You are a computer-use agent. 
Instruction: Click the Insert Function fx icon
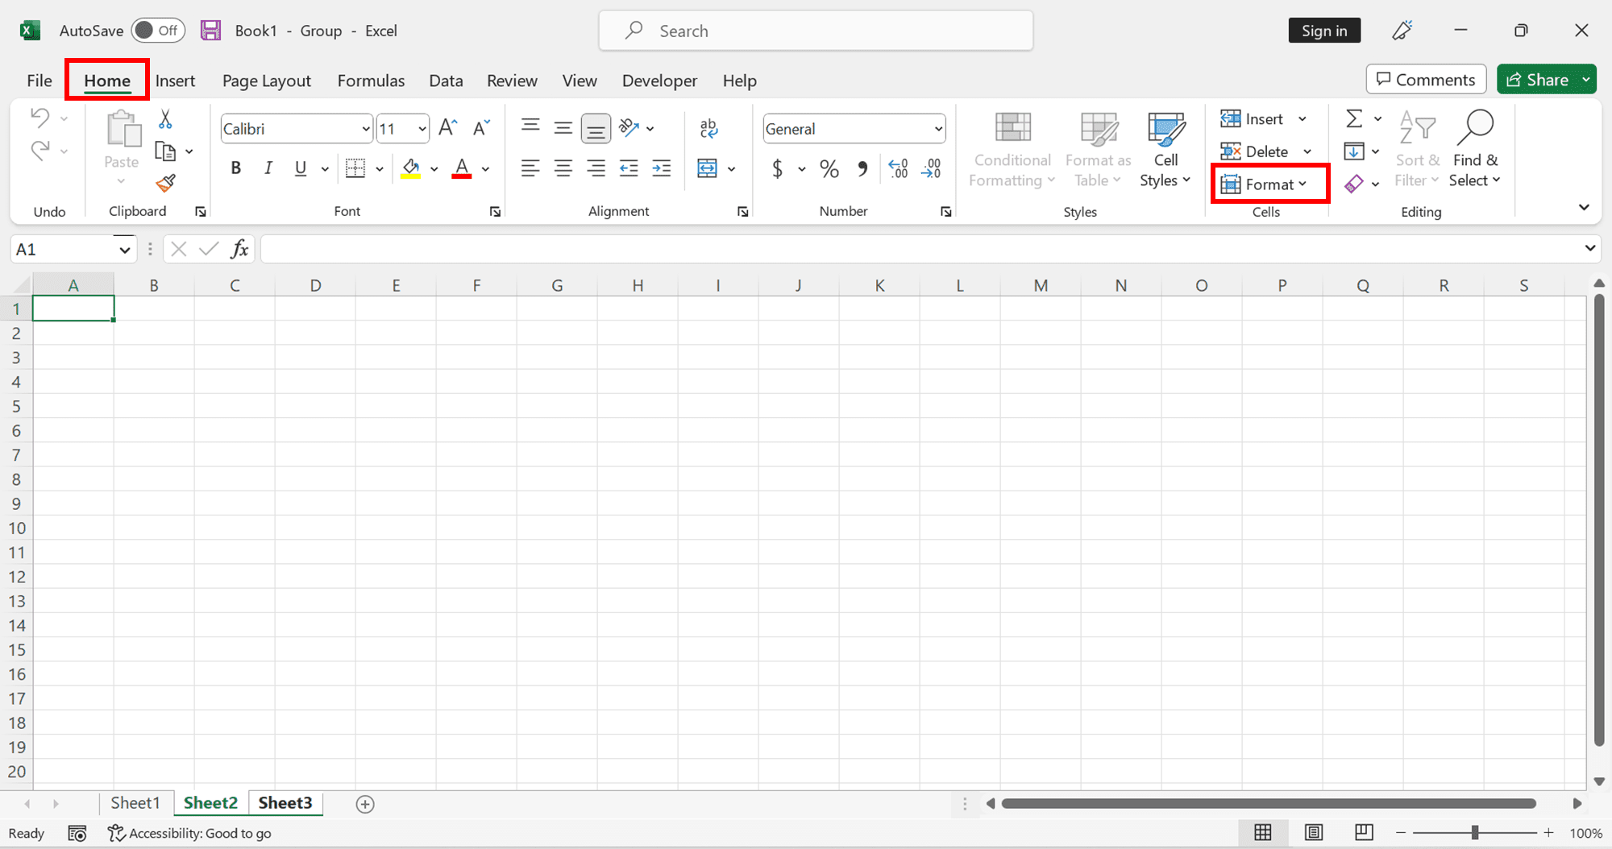(239, 249)
